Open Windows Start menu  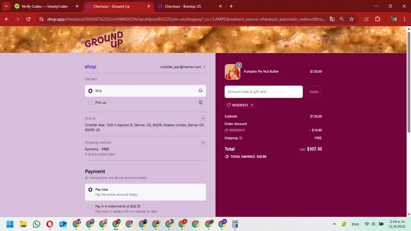tap(10, 224)
